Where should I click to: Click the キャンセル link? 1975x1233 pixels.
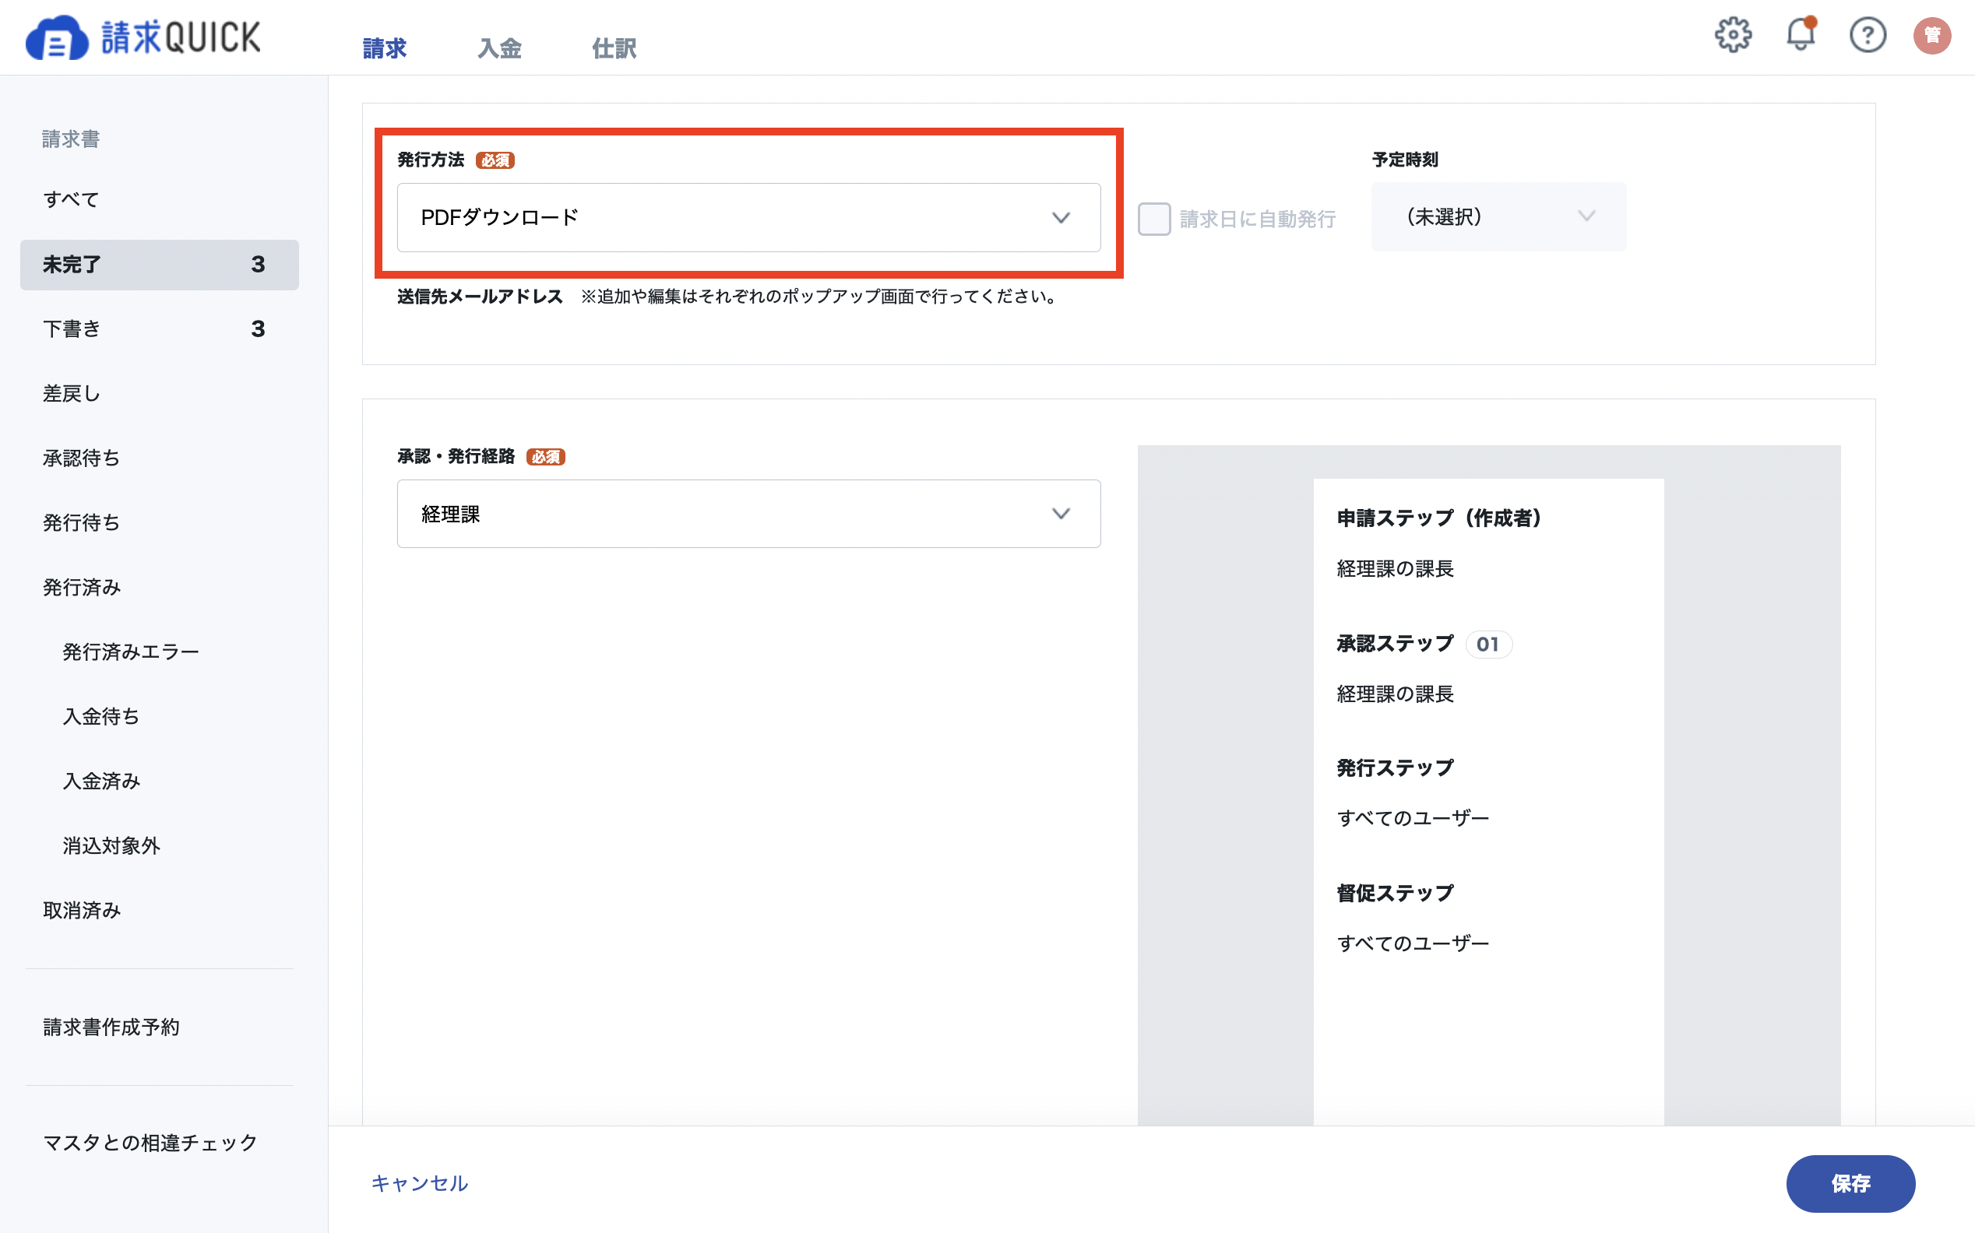(x=419, y=1183)
